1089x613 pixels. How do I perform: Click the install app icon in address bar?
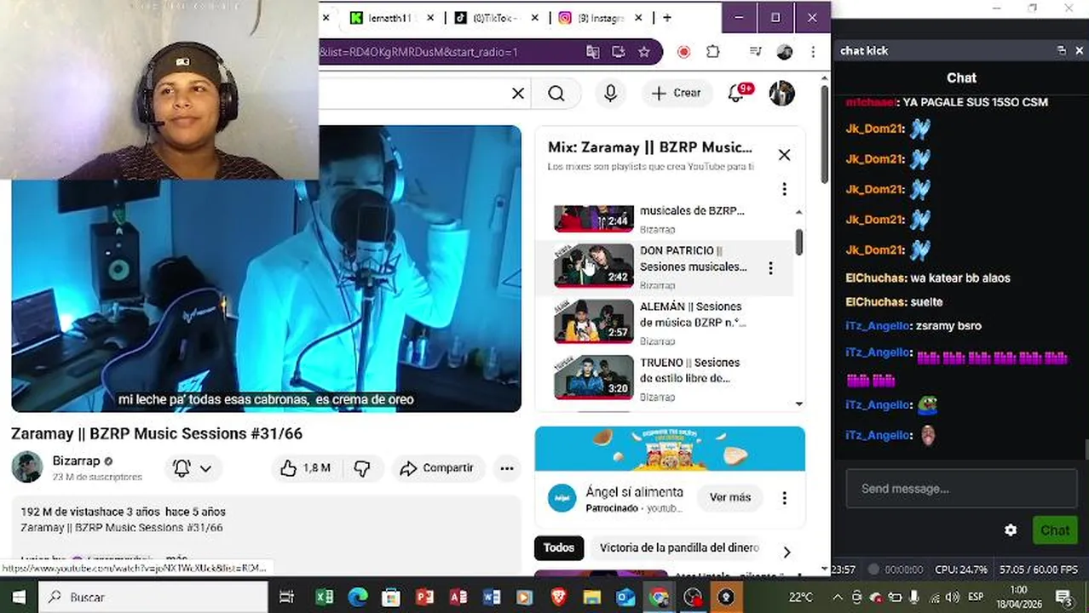[619, 52]
